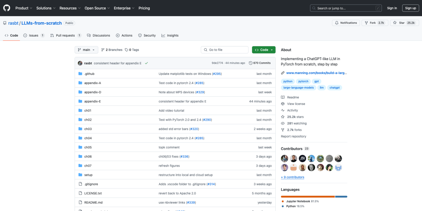This screenshot has width=422, height=211.
Task: Click the .github folder icon
Action: 80,74
